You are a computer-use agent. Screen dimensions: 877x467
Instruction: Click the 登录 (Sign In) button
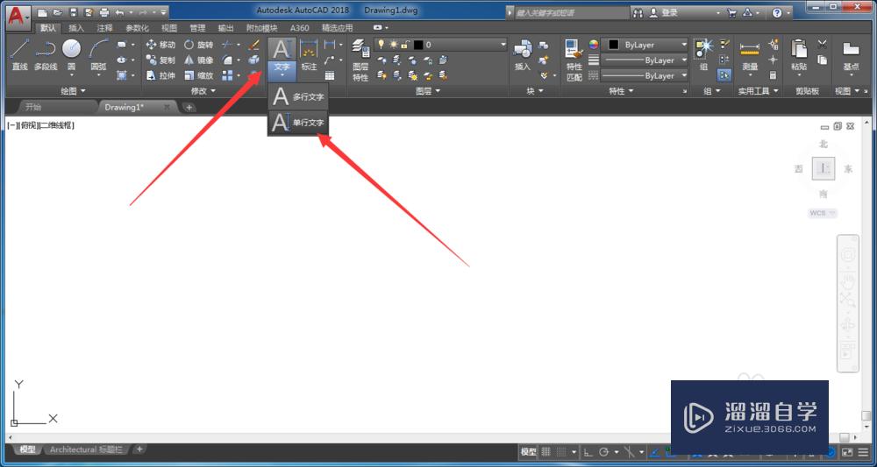coord(663,13)
